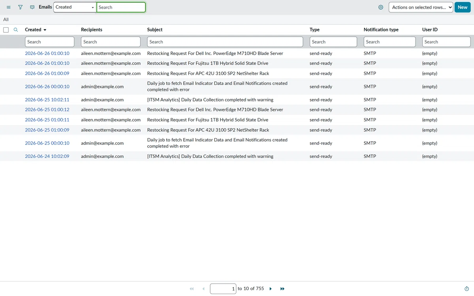This screenshot has width=474, height=296.
Task: Go to next page arrow
Action: [271, 289]
